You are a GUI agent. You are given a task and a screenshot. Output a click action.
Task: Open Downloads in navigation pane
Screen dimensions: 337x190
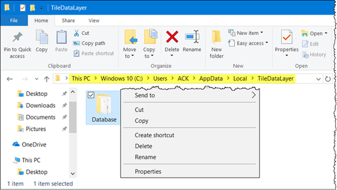(40, 106)
